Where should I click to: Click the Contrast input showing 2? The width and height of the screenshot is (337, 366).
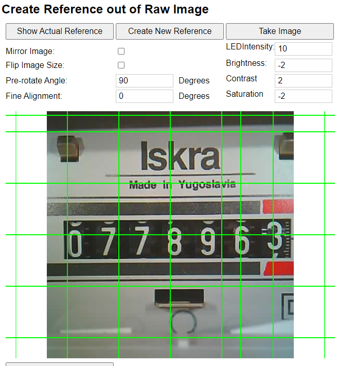click(303, 81)
